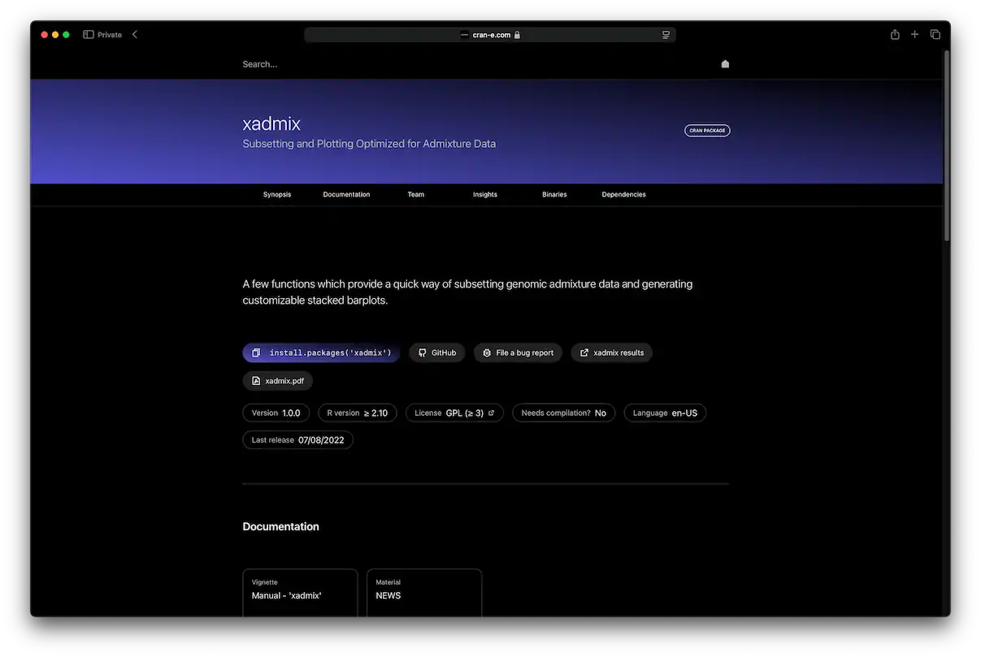Show the tab overview icon
The width and height of the screenshot is (981, 657).
(935, 35)
